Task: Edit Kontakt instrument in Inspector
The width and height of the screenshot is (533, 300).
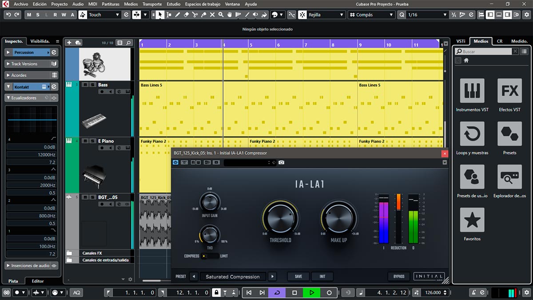Action: point(54,87)
